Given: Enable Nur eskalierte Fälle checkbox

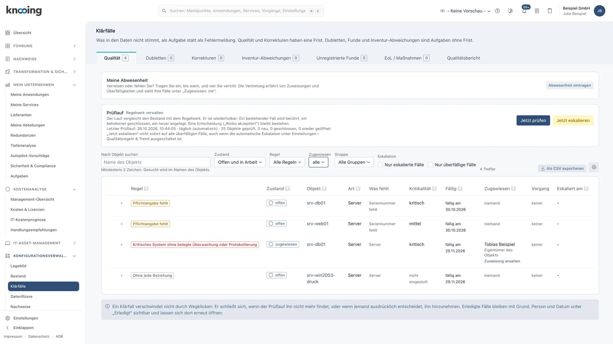Looking at the screenshot, I should [380, 165].
